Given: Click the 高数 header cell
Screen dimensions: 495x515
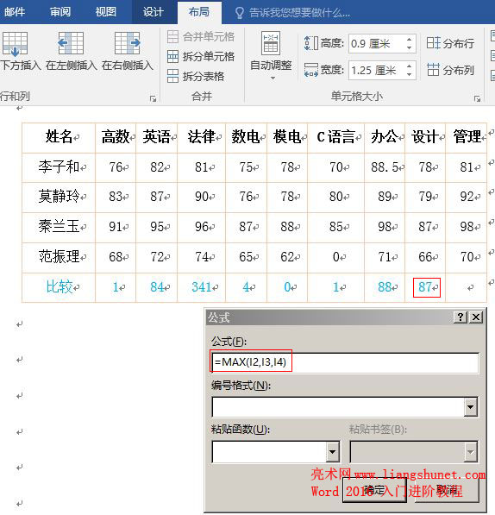Looking at the screenshot, I should (116, 137).
